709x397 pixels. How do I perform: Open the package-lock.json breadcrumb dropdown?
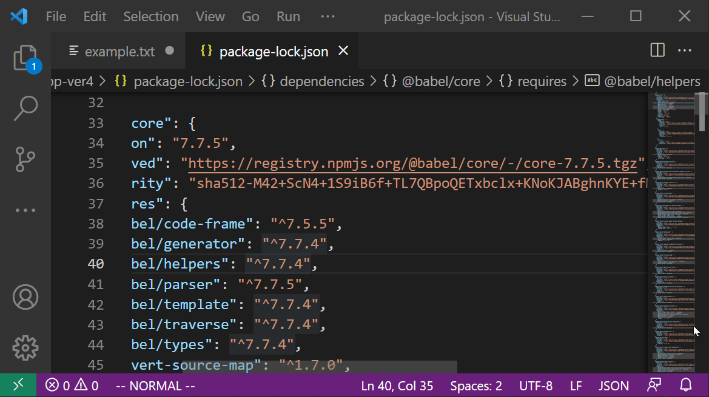tap(178, 81)
